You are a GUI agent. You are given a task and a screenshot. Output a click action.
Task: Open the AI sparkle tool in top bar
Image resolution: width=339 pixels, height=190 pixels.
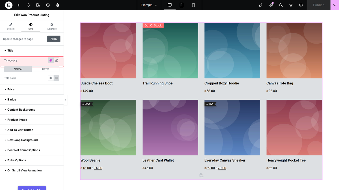click(28, 5)
